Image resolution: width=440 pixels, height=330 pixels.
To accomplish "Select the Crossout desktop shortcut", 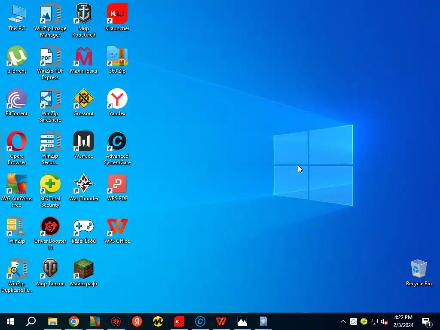I will (84, 102).
